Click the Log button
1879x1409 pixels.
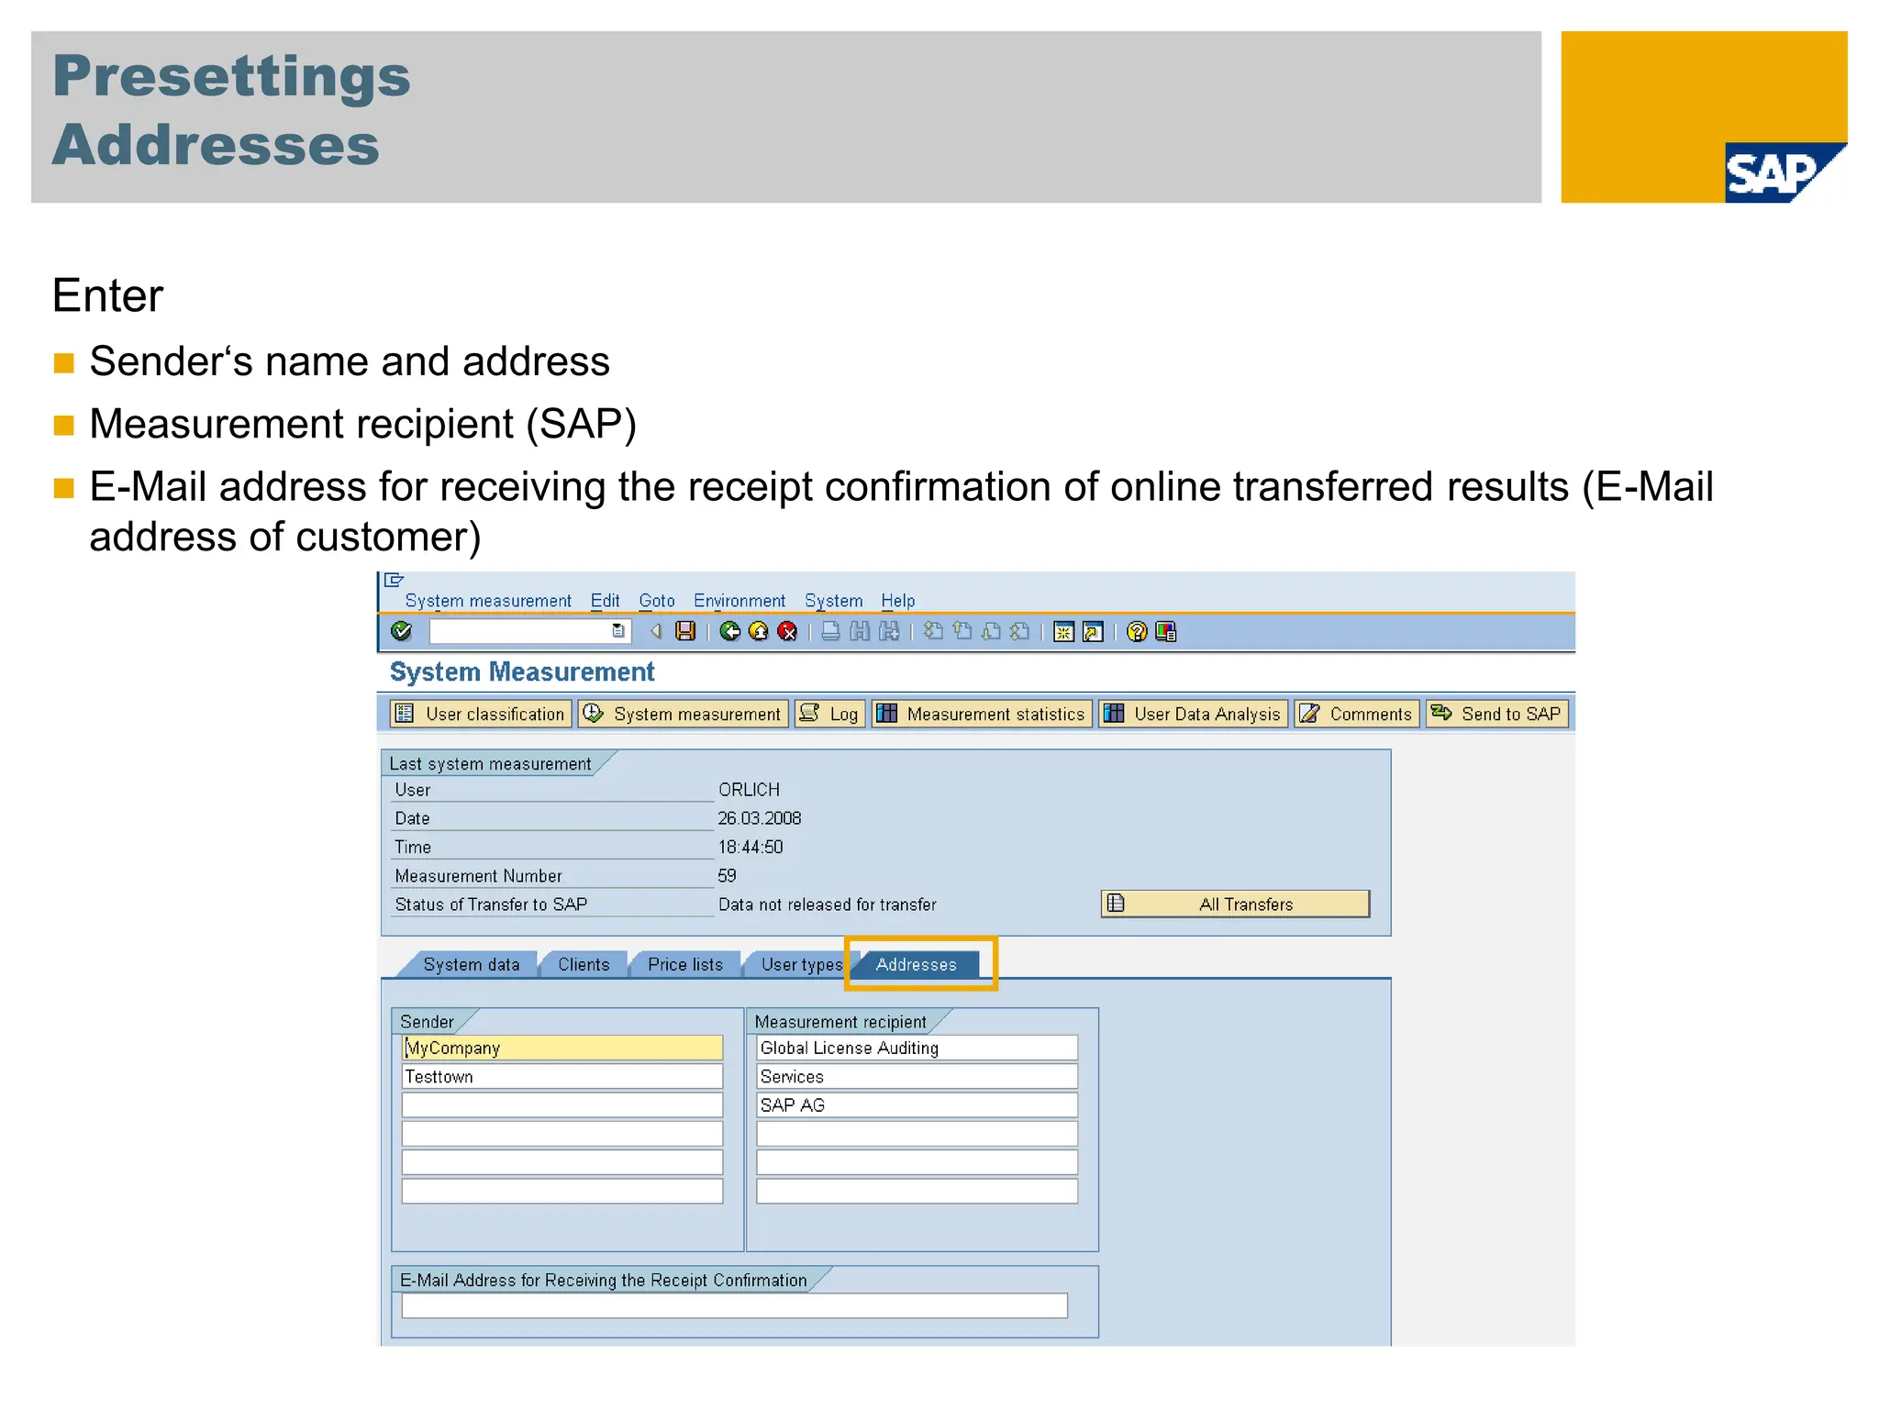click(829, 714)
